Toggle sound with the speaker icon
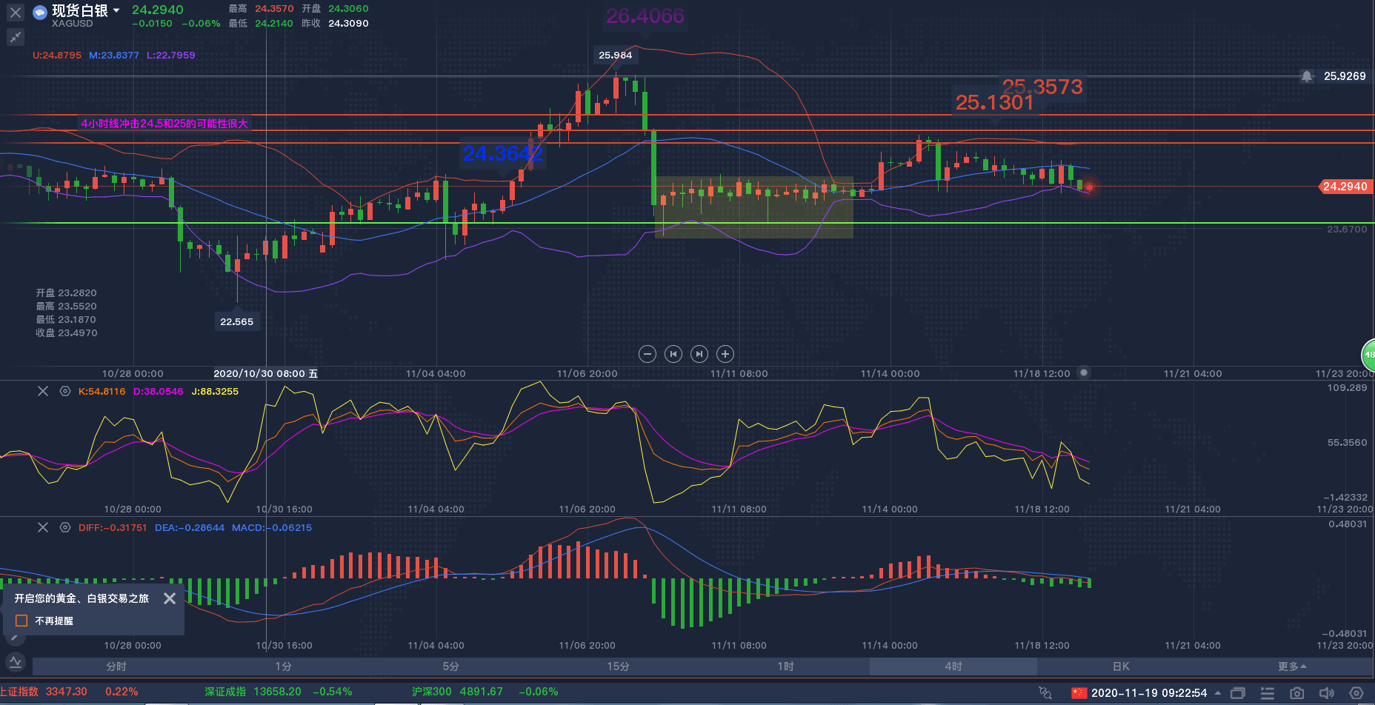 click(1326, 693)
